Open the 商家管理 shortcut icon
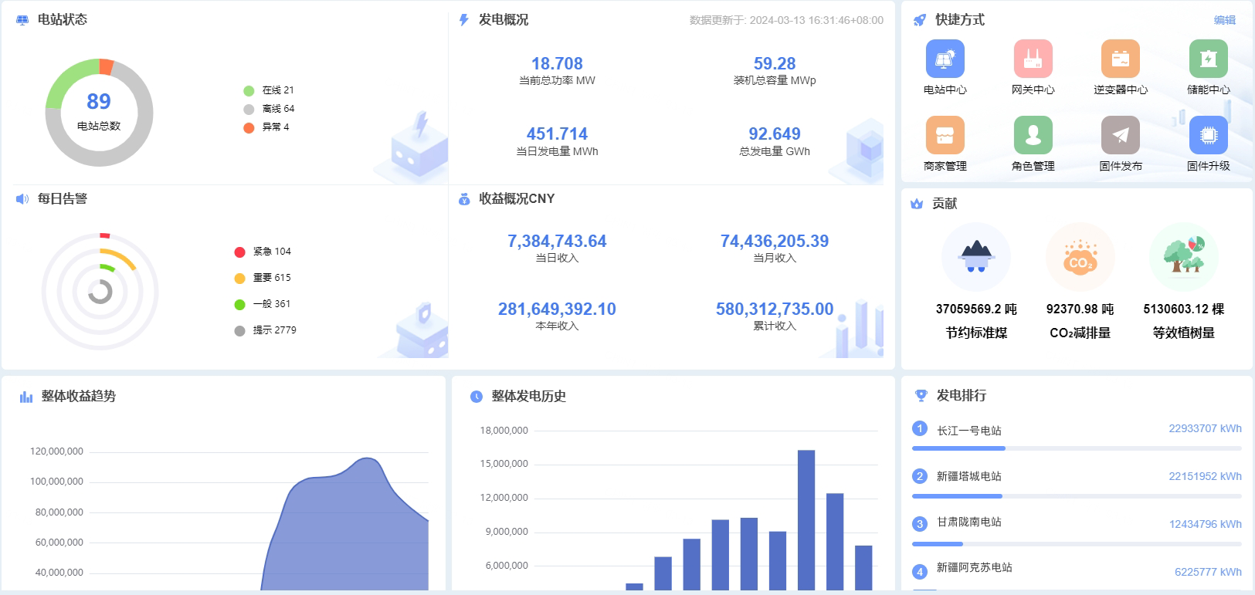This screenshot has width=1255, height=595. tap(945, 135)
